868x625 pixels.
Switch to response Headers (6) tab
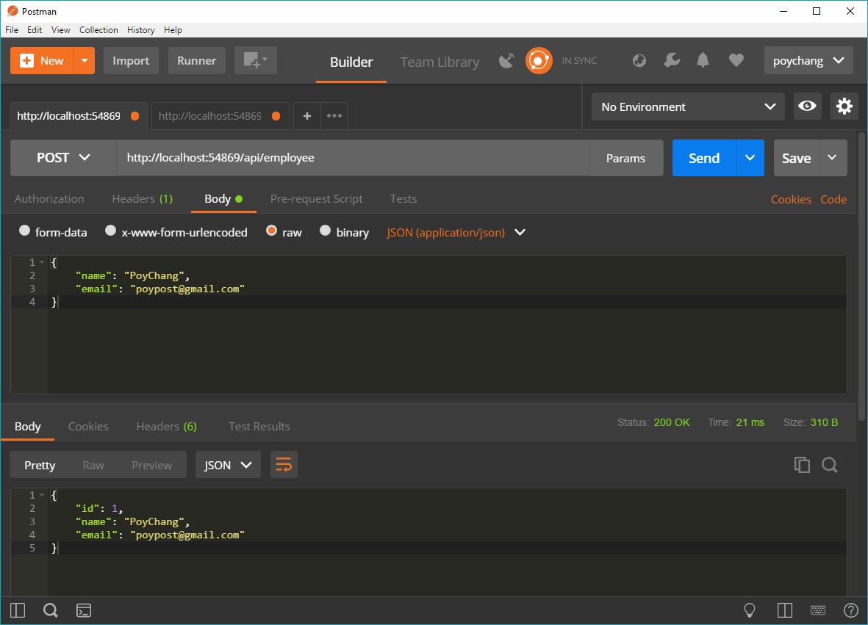[167, 426]
